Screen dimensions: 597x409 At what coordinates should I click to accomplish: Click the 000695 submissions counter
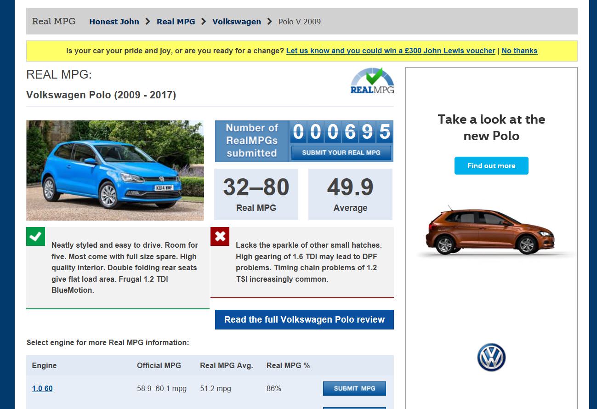coord(341,132)
